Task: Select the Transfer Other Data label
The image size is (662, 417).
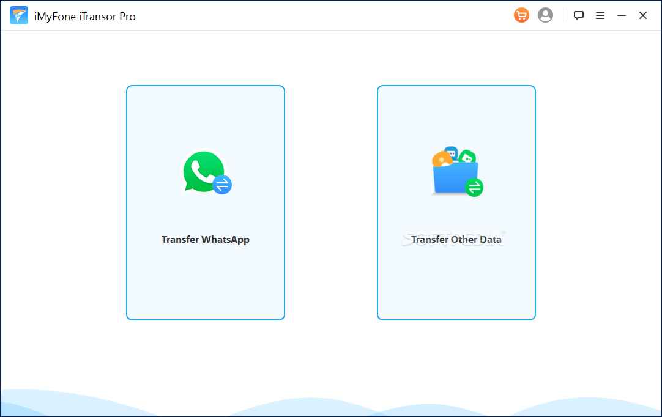Action: click(456, 239)
